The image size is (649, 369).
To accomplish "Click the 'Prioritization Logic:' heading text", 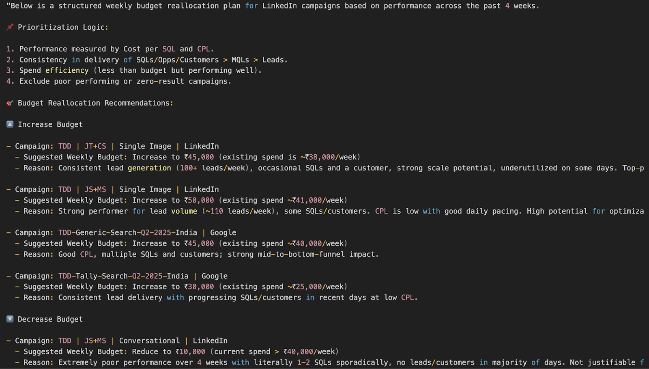I will coord(63,27).
